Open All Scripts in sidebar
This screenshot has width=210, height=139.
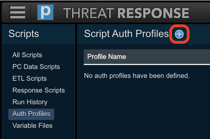coord(27,55)
